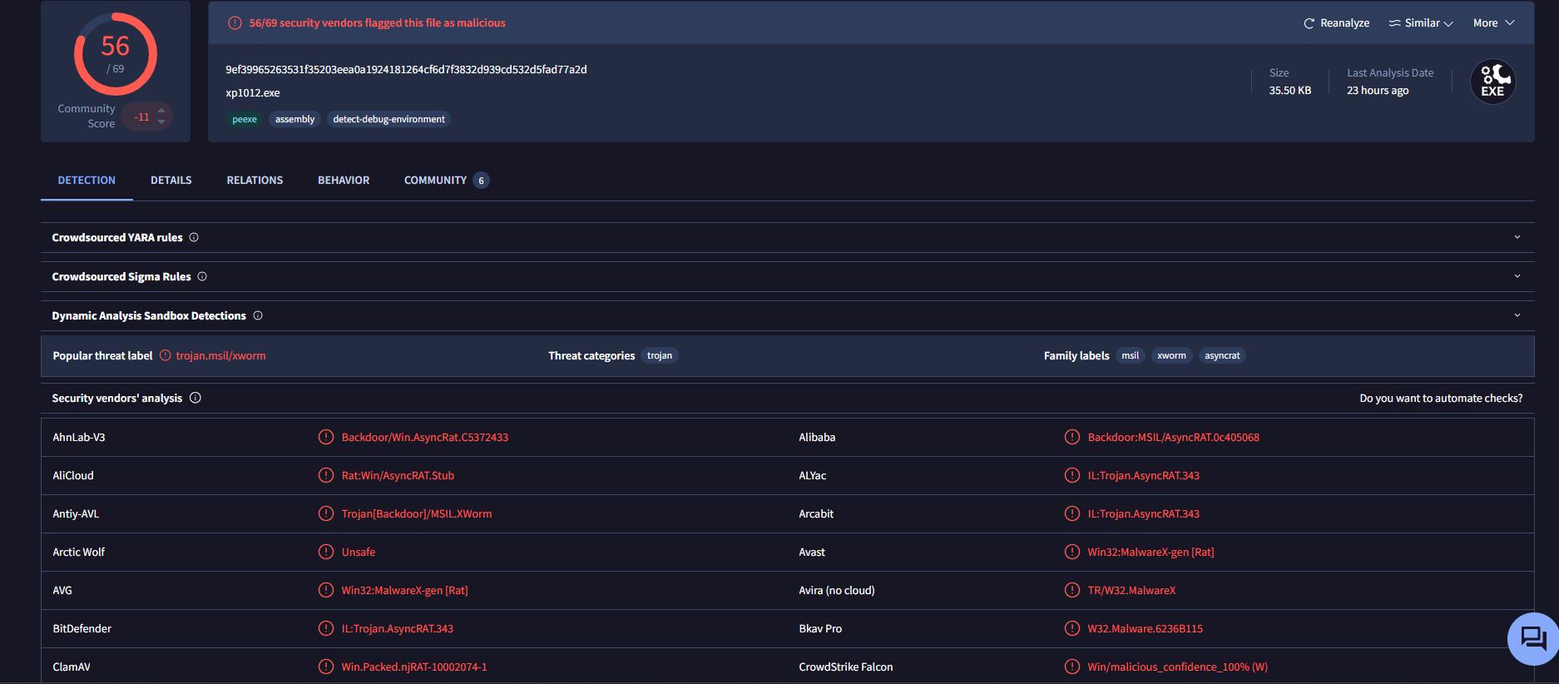
Task: Click the trojan threat category chip
Action: pyautogui.click(x=660, y=355)
